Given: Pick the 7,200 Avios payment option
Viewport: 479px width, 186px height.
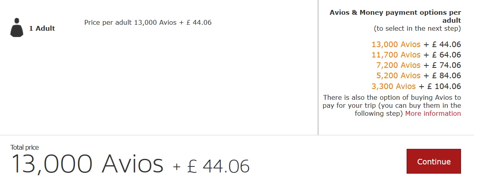Looking at the screenshot, I should pyautogui.click(x=398, y=65).
